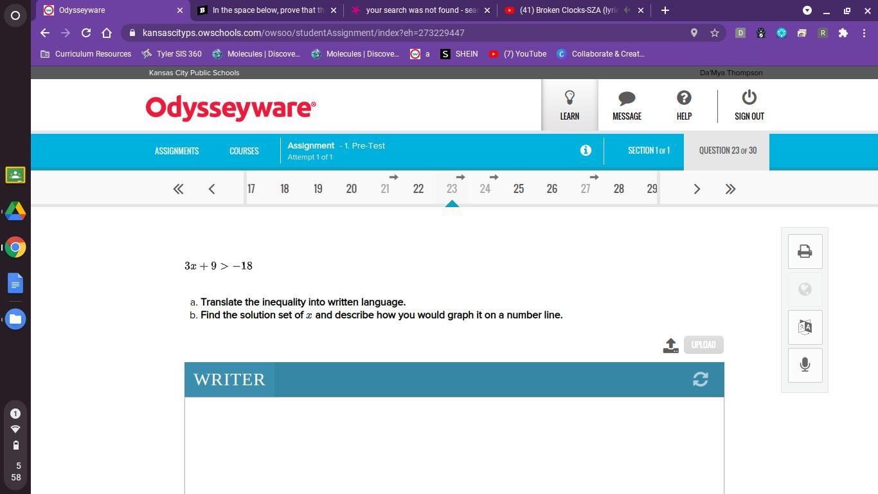Open the Chrome three-dot menu

click(x=864, y=33)
